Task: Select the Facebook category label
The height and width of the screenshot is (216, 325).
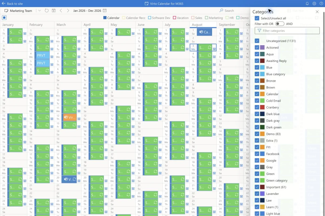Action: click(273, 154)
